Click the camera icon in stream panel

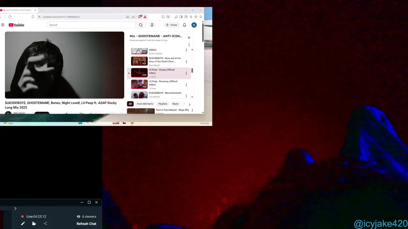click(34, 224)
